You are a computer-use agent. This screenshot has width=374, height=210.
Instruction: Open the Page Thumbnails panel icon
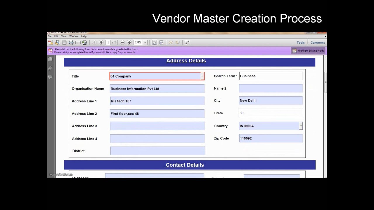tap(50, 59)
